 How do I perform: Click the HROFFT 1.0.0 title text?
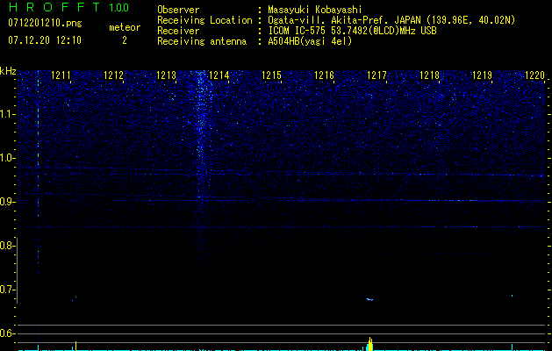point(68,7)
